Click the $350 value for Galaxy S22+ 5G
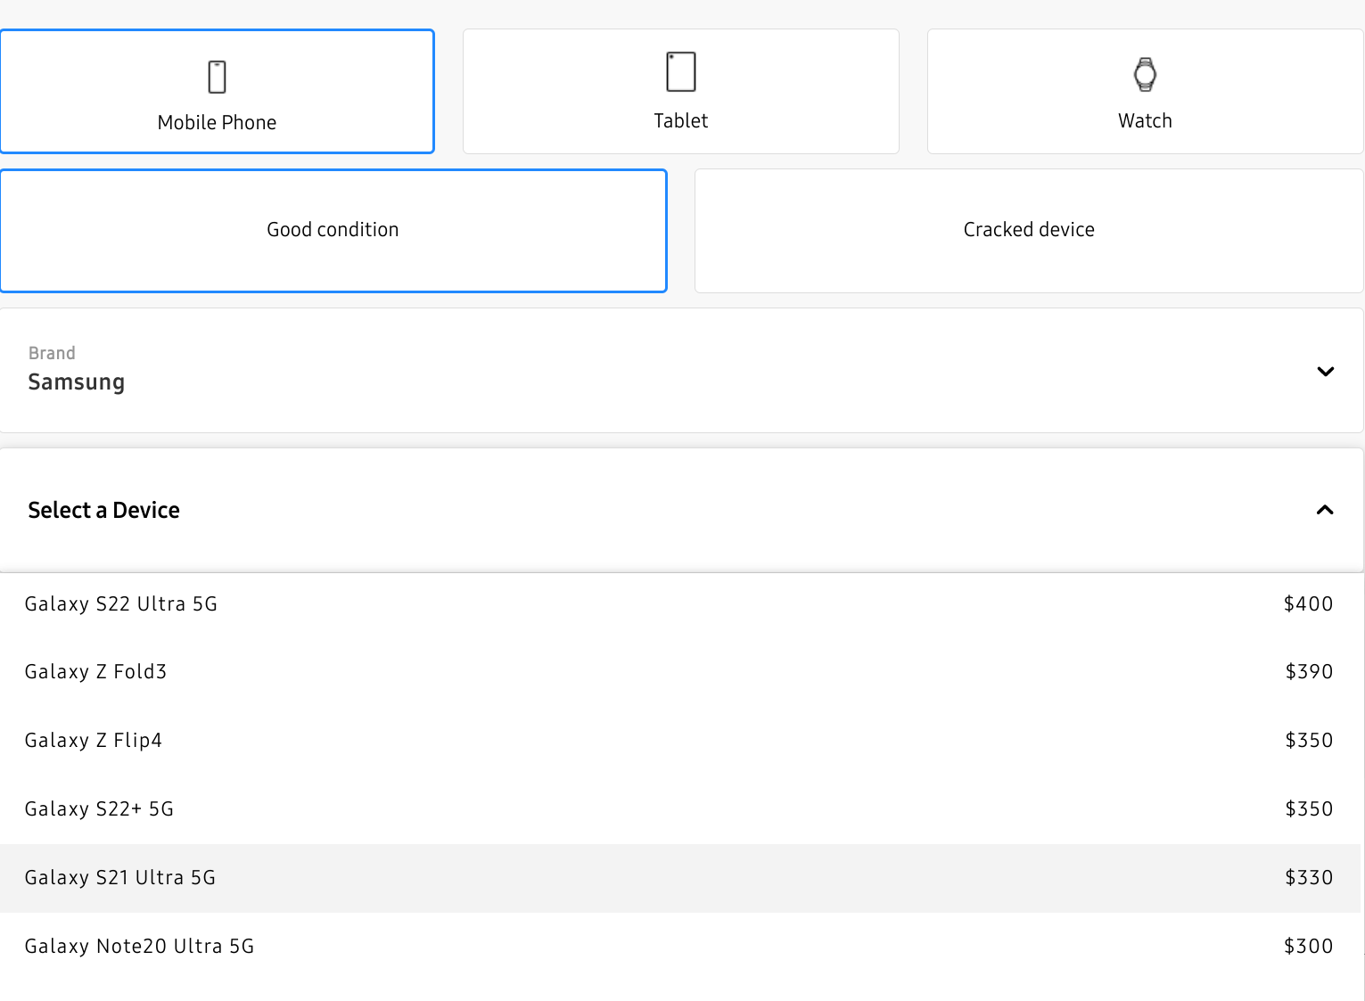This screenshot has width=1365, height=1001. click(x=1309, y=809)
